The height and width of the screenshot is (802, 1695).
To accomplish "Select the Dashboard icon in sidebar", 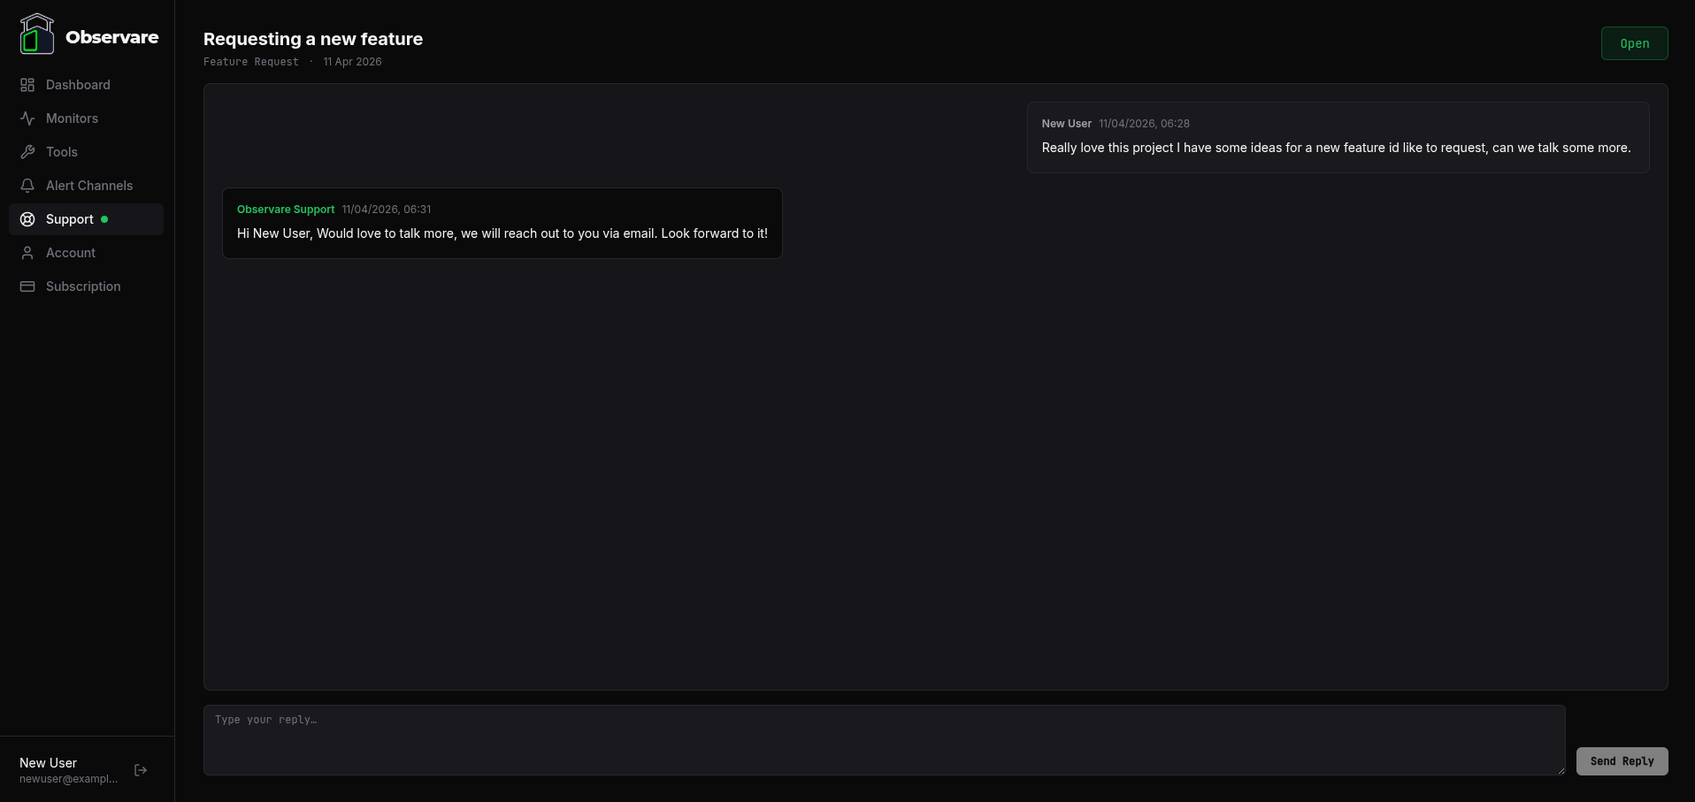I will pyautogui.click(x=27, y=84).
